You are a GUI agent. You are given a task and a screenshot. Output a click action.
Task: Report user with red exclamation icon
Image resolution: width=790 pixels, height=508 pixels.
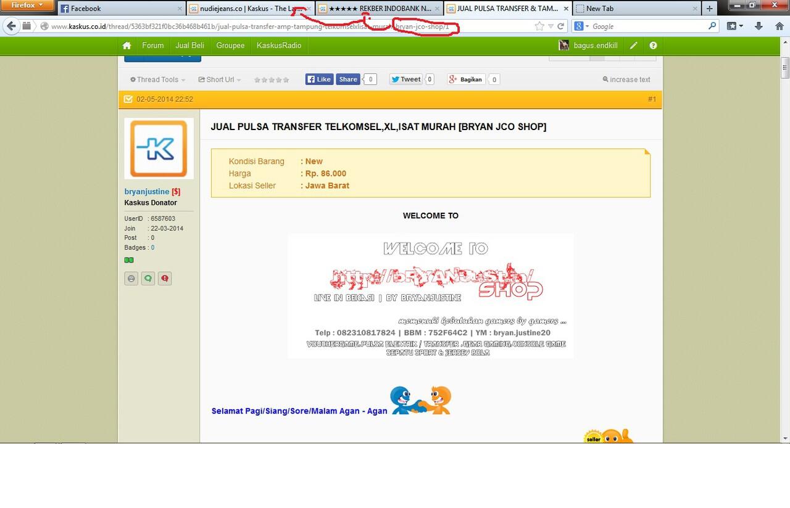click(x=164, y=279)
